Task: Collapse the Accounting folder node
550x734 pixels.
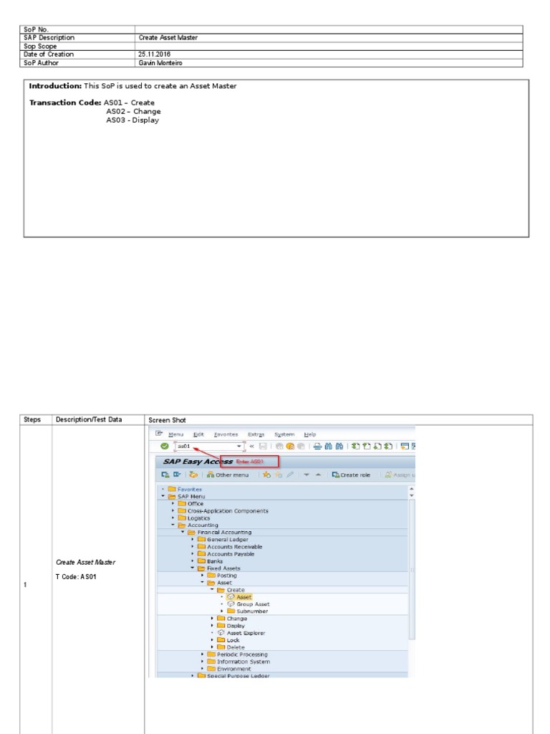Action: [x=173, y=525]
